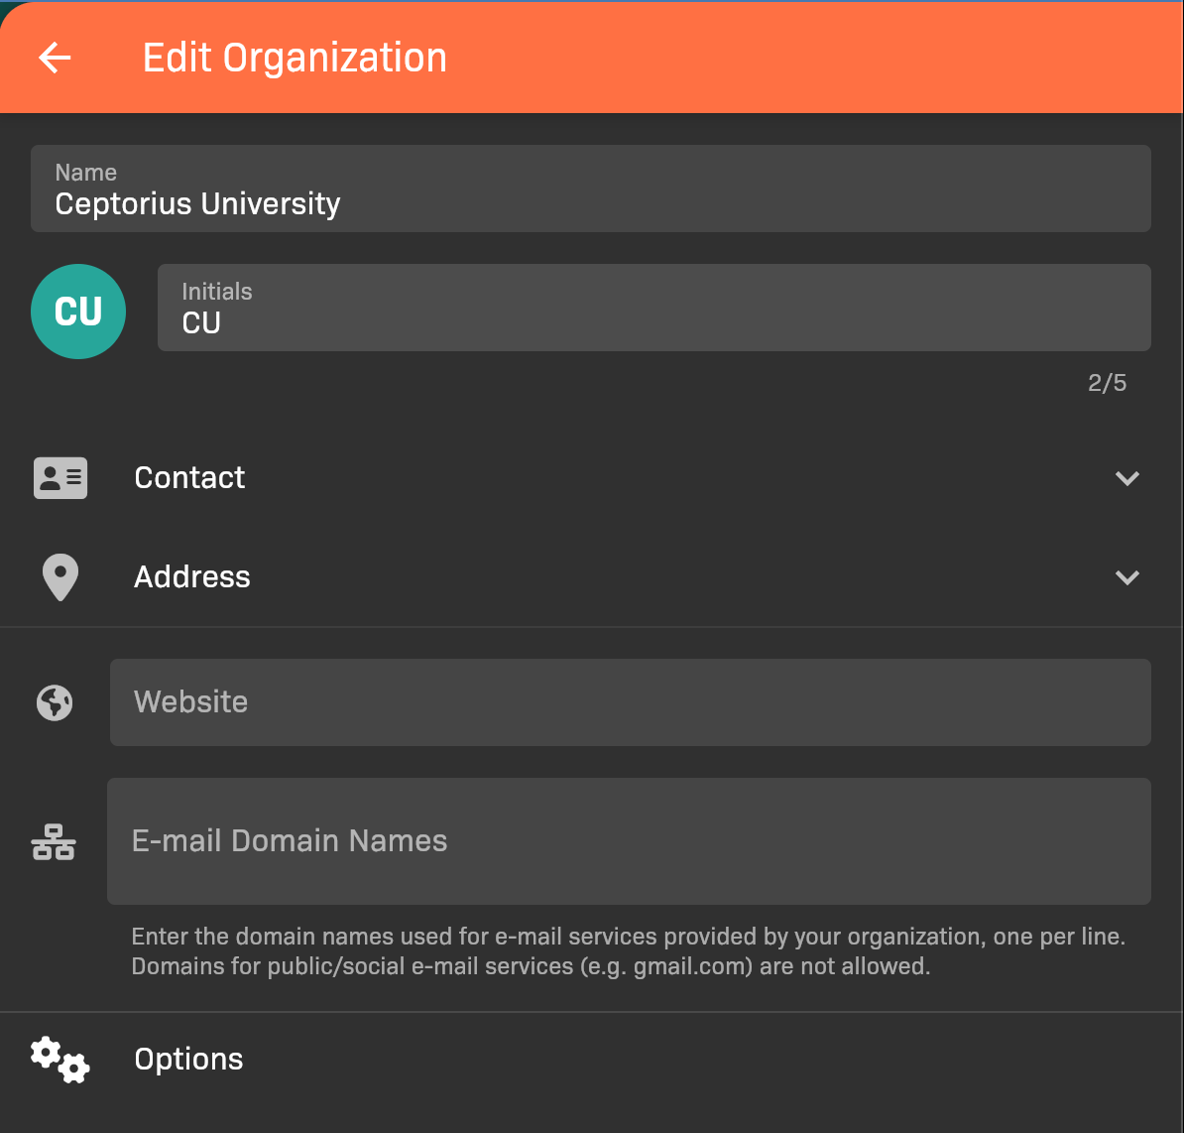The height and width of the screenshot is (1133, 1184).
Task: Expand the Address section chevron
Action: click(x=1126, y=577)
